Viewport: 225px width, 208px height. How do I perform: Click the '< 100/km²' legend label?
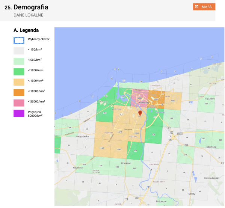point(35,50)
